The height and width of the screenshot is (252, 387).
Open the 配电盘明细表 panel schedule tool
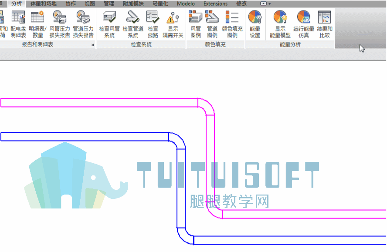(18, 24)
